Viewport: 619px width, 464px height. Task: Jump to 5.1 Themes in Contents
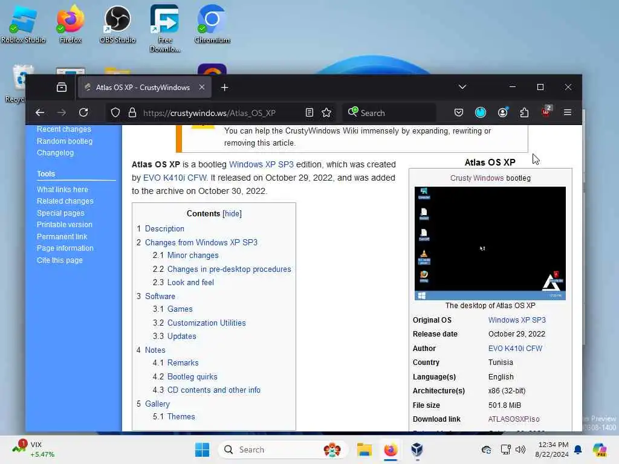181,417
